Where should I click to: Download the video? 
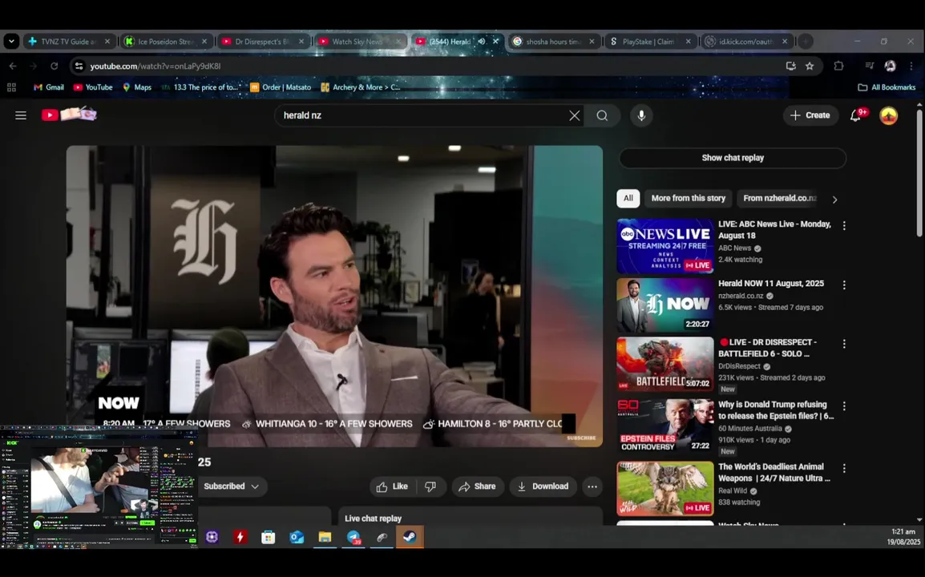(x=543, y=486)
